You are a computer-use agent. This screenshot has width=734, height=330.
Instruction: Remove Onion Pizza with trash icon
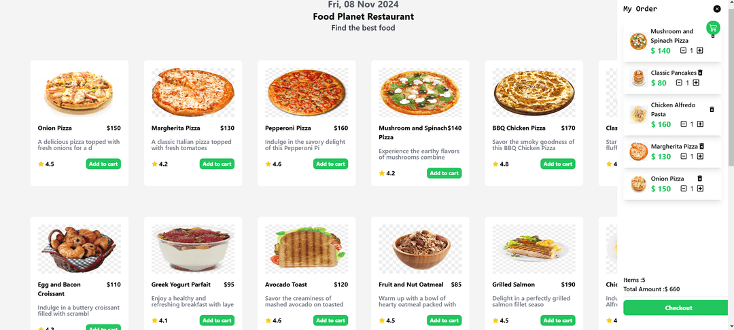pos(699,179)
